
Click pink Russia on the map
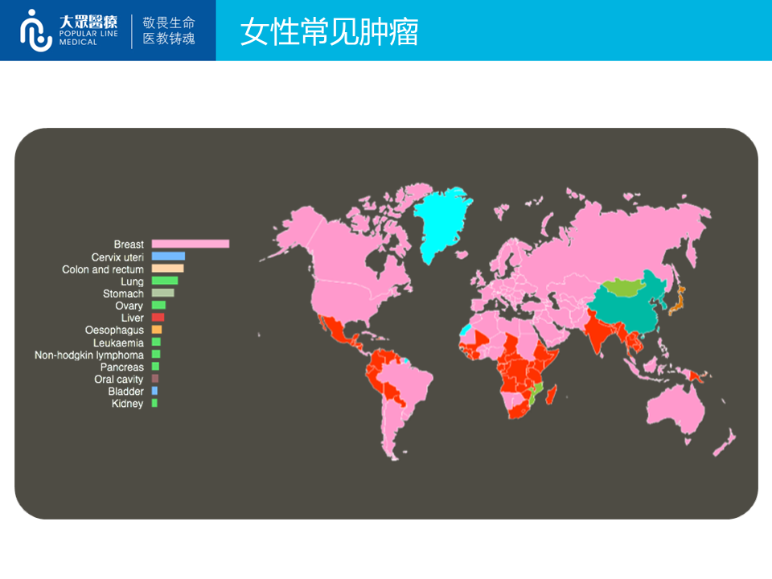point(615,241)
